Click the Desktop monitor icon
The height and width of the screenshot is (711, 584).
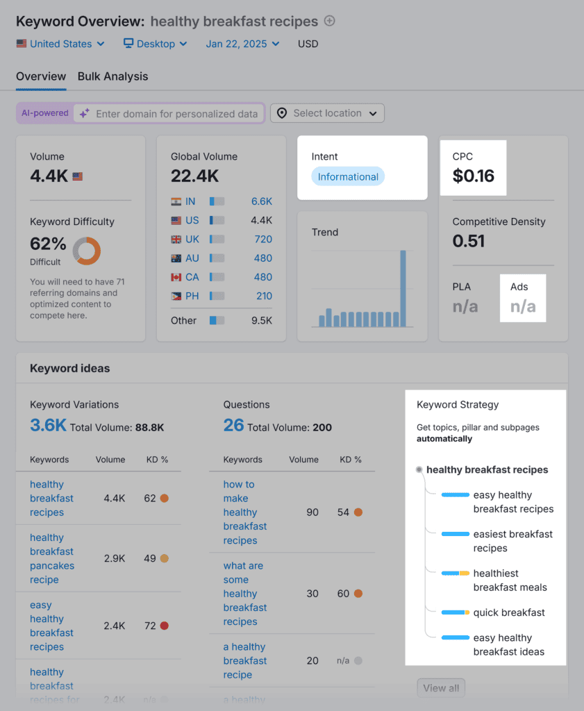(128, 43)
